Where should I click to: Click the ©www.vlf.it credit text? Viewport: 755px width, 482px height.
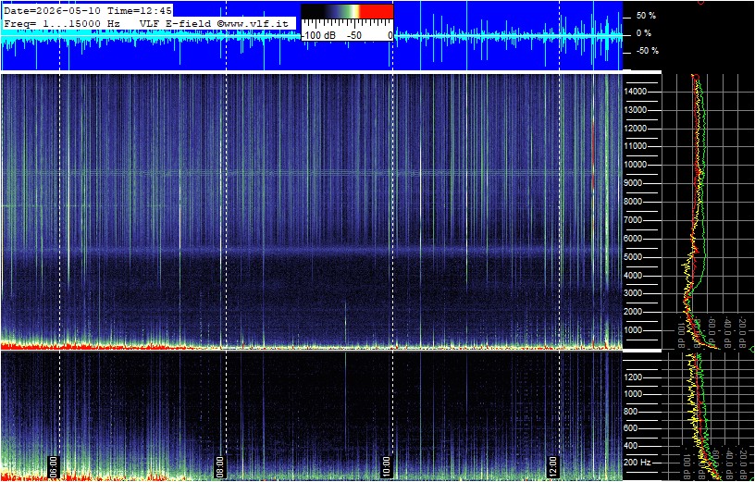coord(251,22)
